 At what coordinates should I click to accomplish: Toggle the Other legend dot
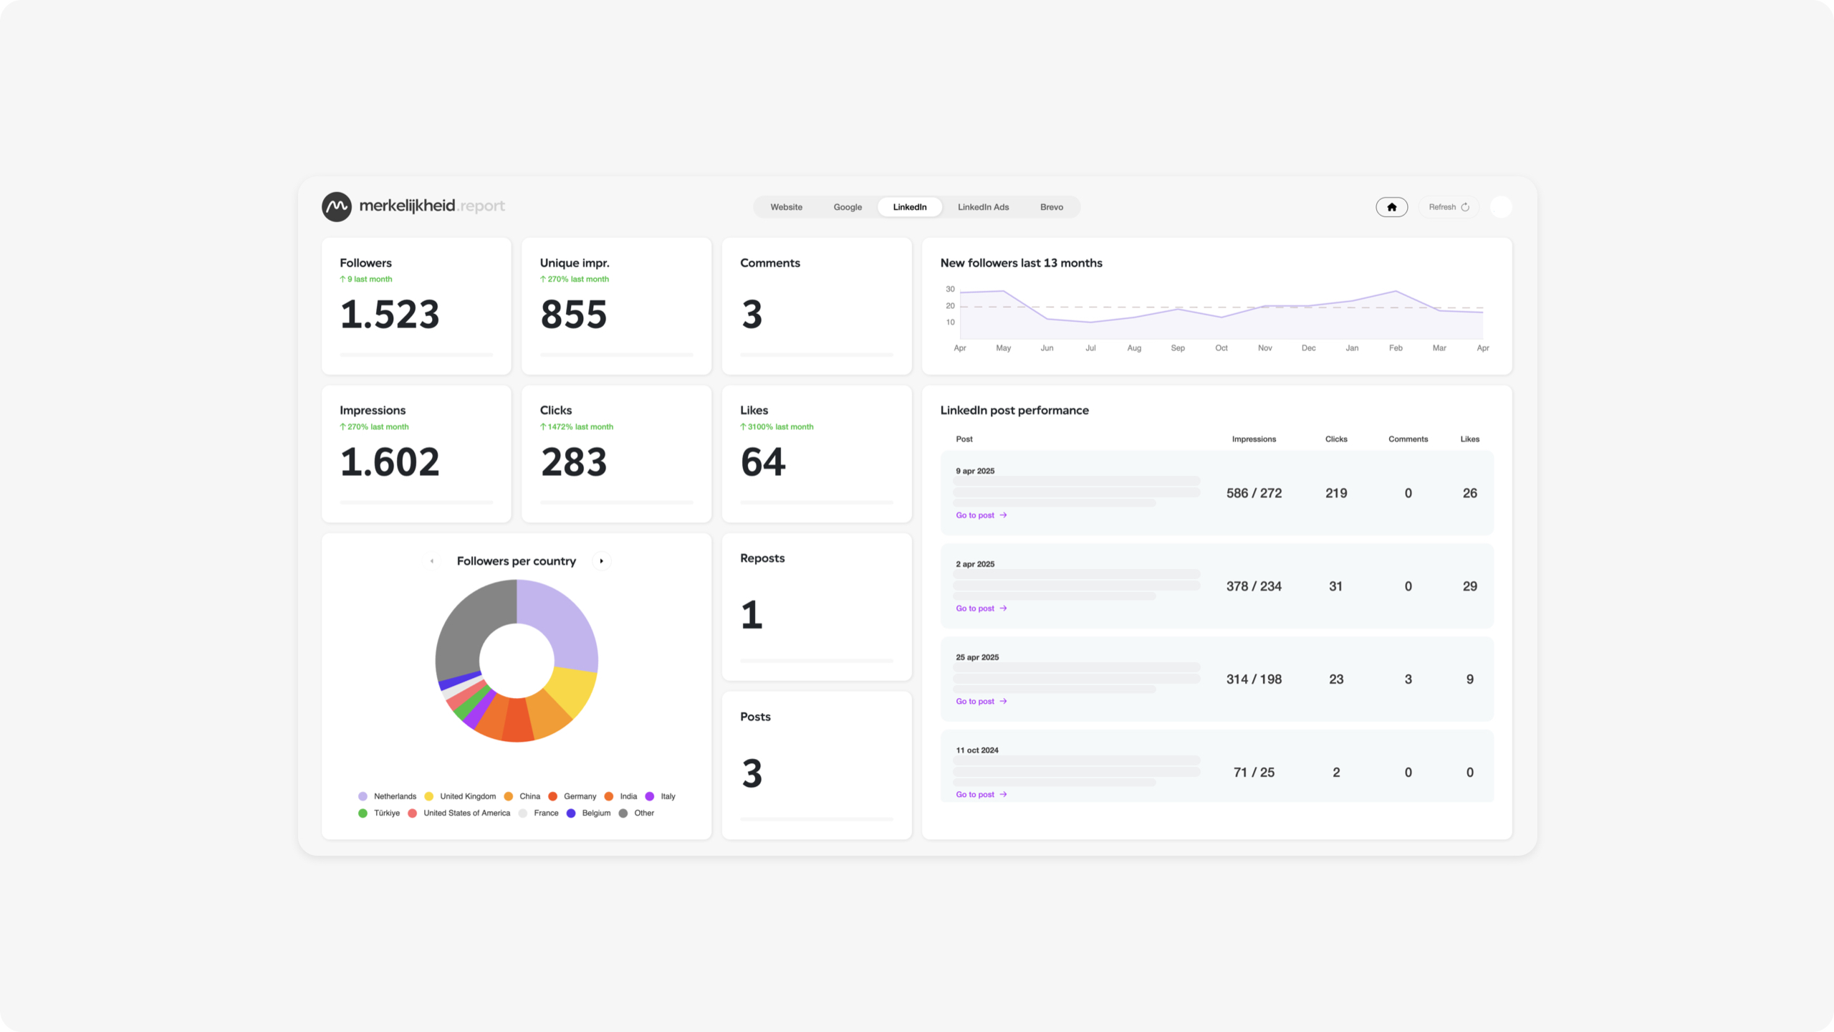[623, 813]
